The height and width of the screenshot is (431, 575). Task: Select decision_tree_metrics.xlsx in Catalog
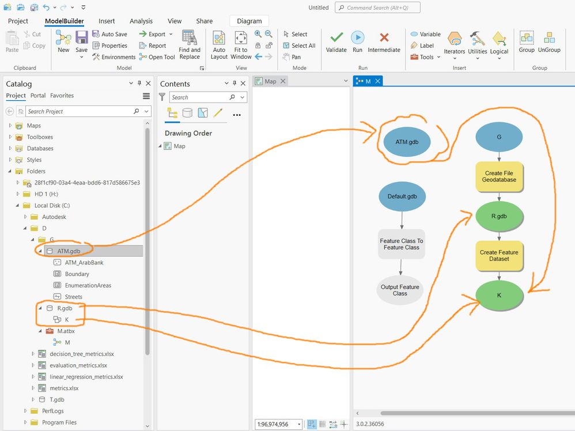tap(81, 354)
